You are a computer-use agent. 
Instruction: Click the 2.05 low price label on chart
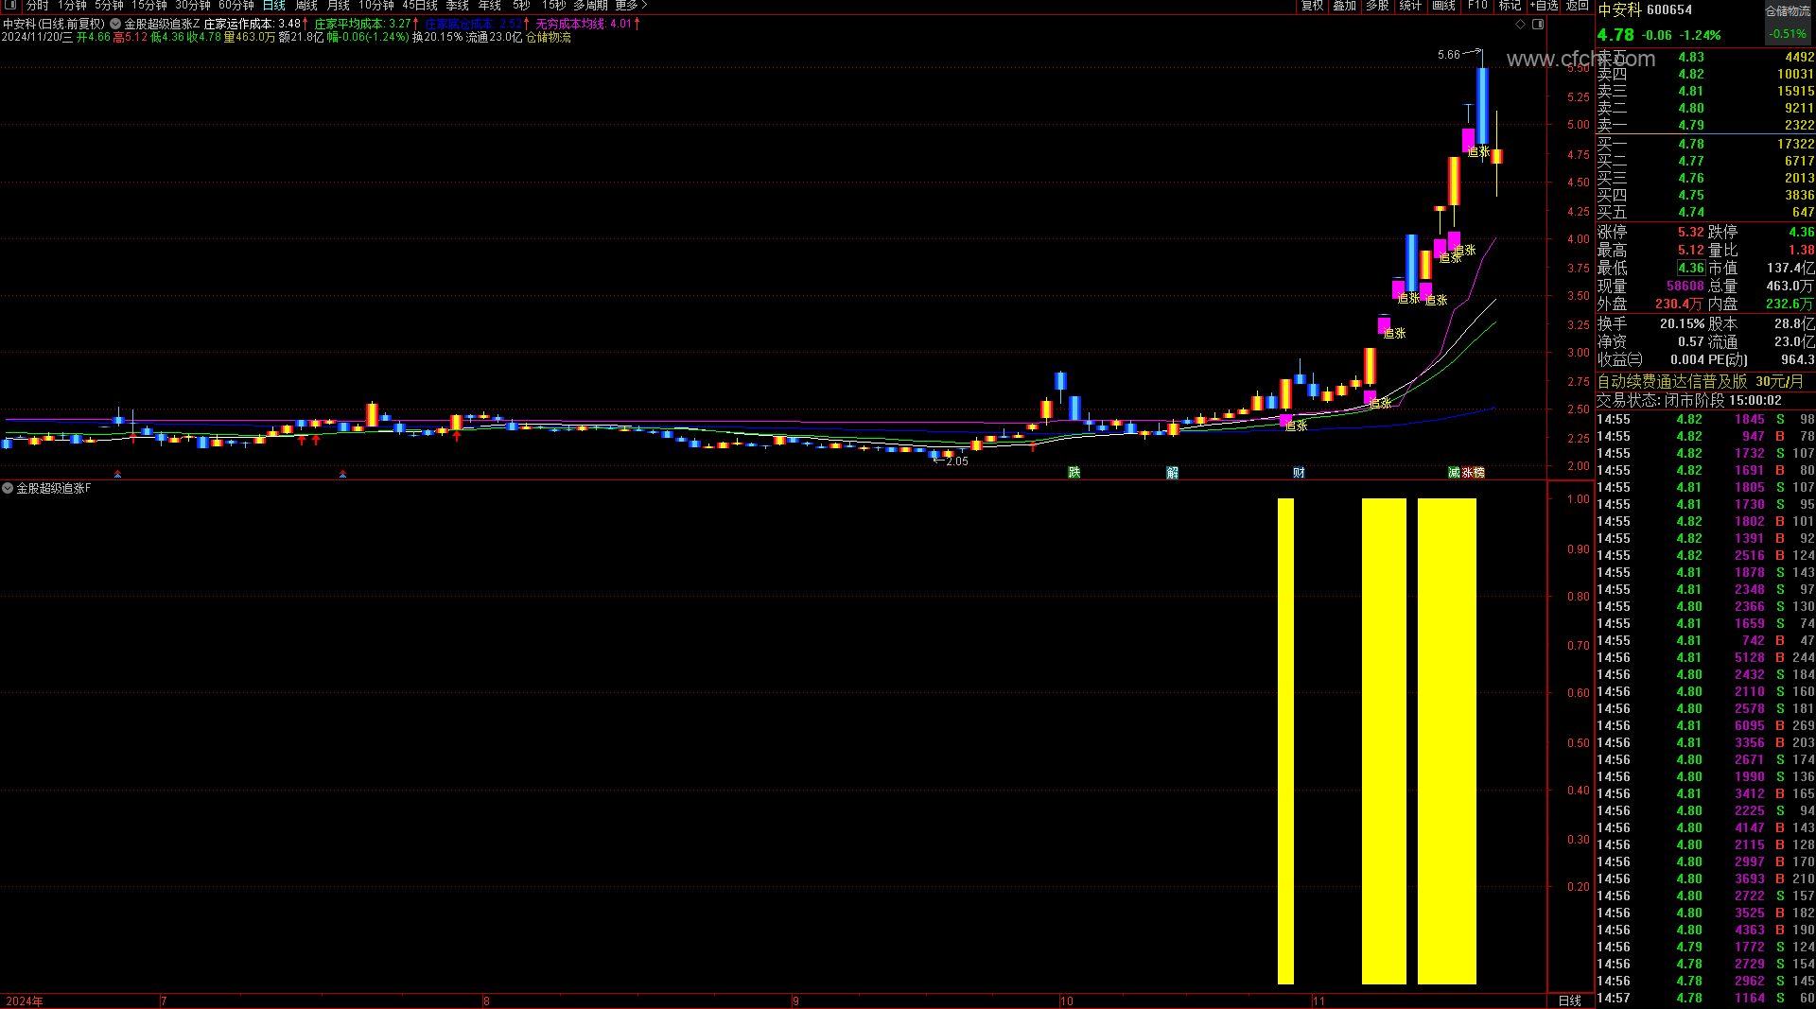[x=957, y=461]
